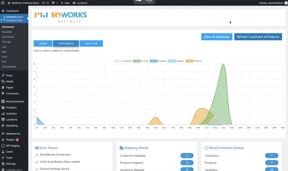Open the Locations map icon in the admin bar
Viewport: 288px width, 171px height.
tap(74, 3)
